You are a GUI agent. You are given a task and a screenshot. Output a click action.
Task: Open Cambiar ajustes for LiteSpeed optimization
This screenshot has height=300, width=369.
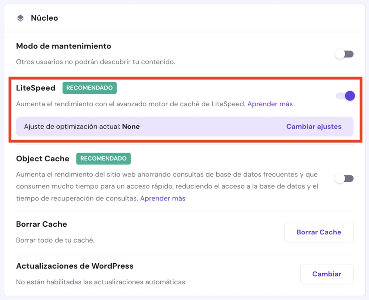pyautogui.click(x=313, y=127)
